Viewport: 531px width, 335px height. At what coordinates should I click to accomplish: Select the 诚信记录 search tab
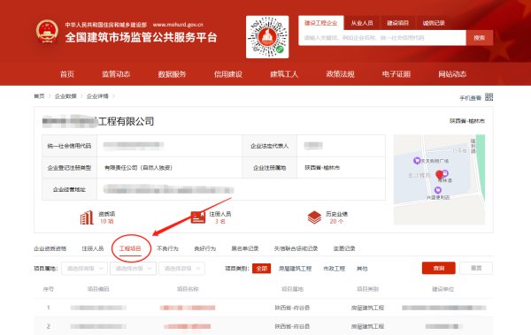[434, 23]
